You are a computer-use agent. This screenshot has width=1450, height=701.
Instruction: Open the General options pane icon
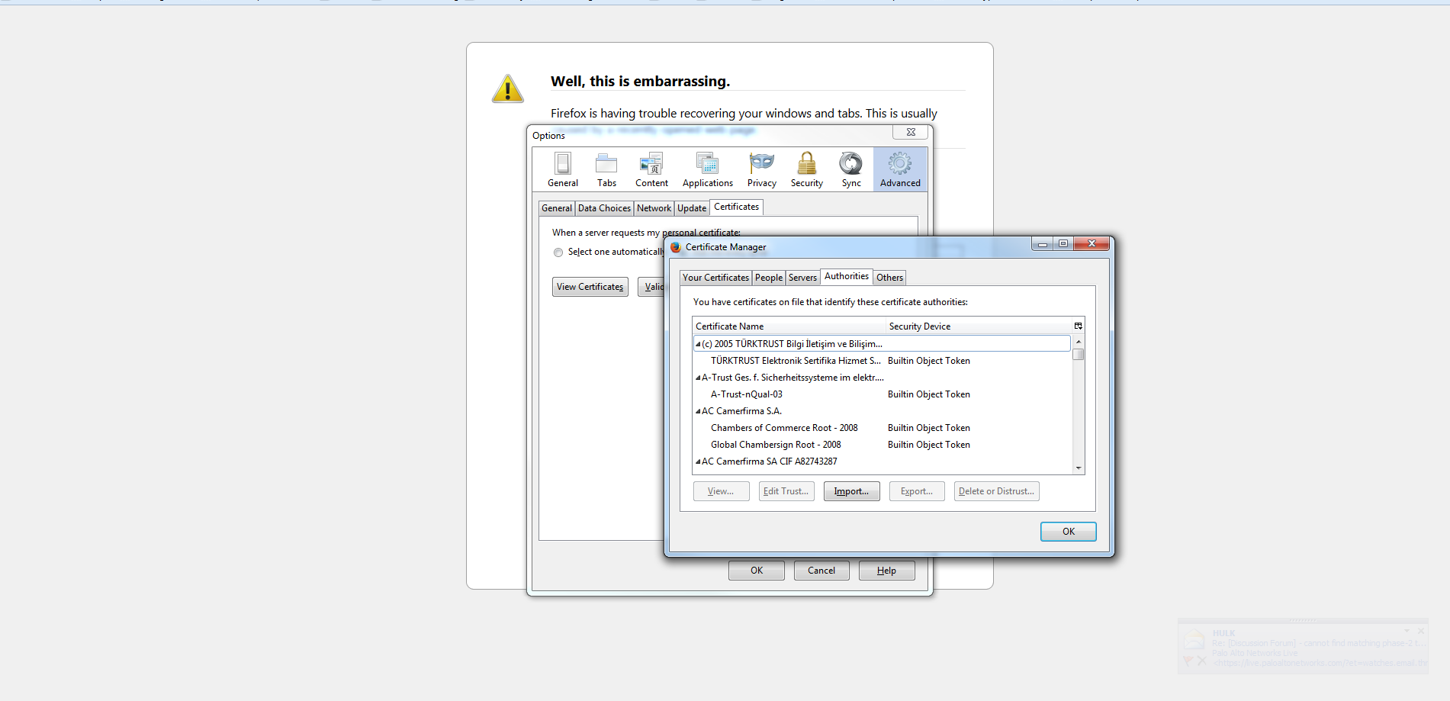563,169
